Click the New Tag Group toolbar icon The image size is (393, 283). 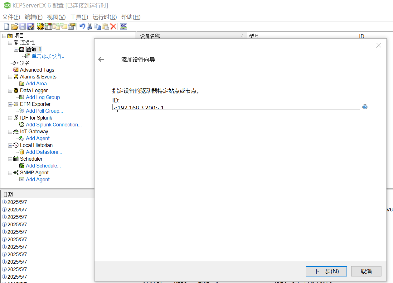[x=56, y=26]
